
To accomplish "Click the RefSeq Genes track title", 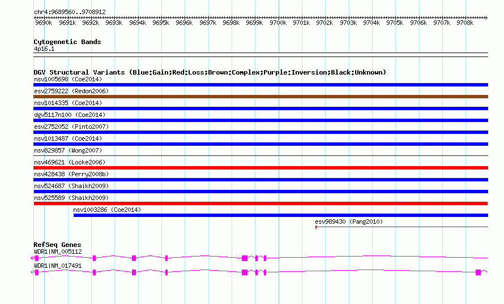I will [57, 245].
